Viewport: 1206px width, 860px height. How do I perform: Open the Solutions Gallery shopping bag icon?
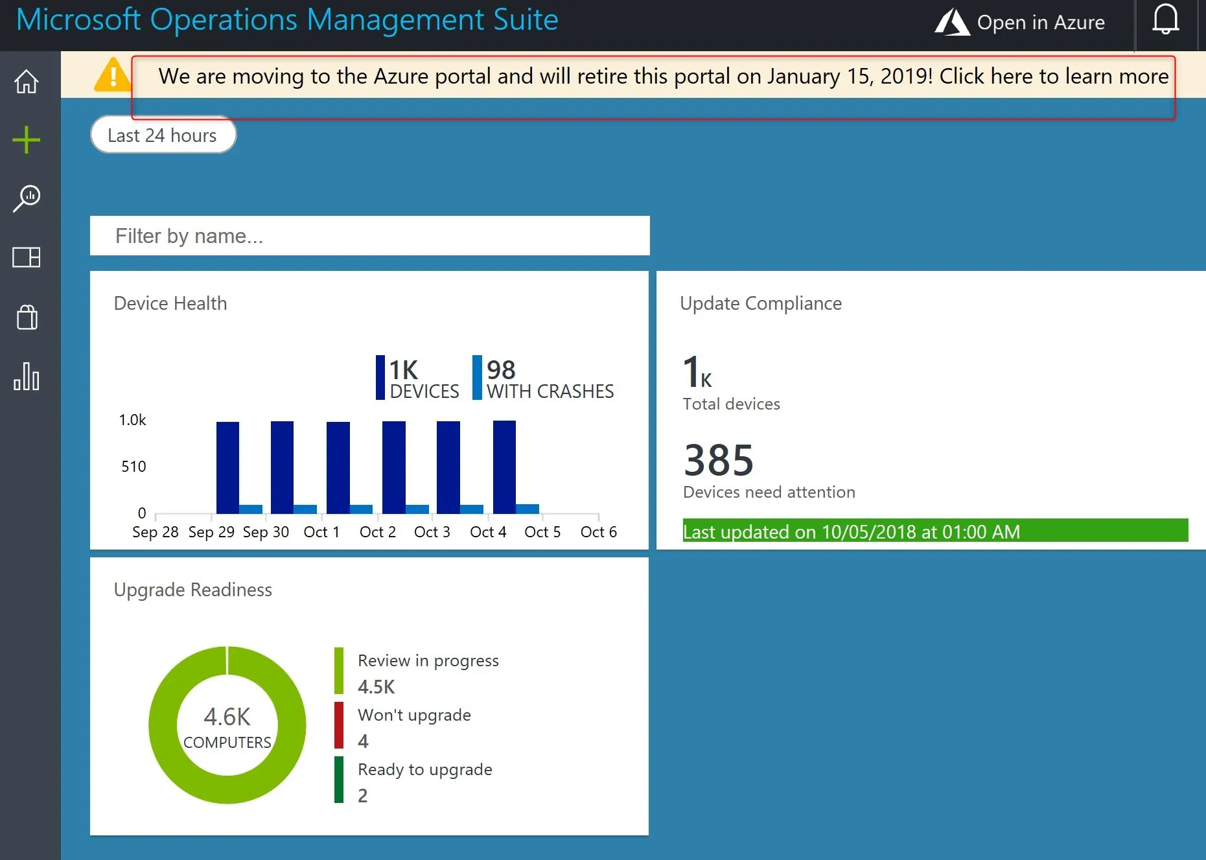tap(27, 317)
